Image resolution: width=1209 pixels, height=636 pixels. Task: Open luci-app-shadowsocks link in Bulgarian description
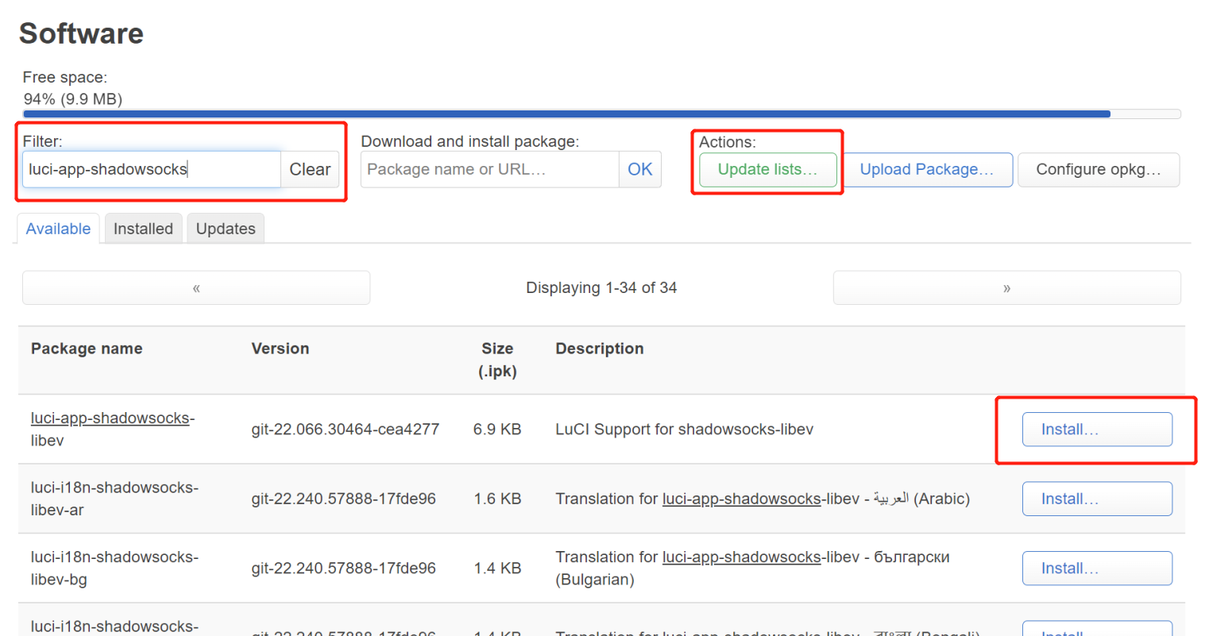click(741, 557)
